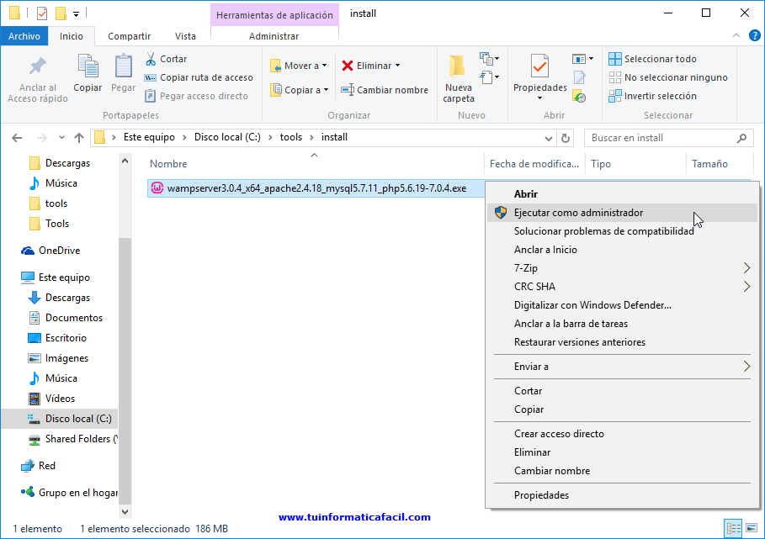Select Red in the navigation pane
765x539 pixels.
(38, 465)
